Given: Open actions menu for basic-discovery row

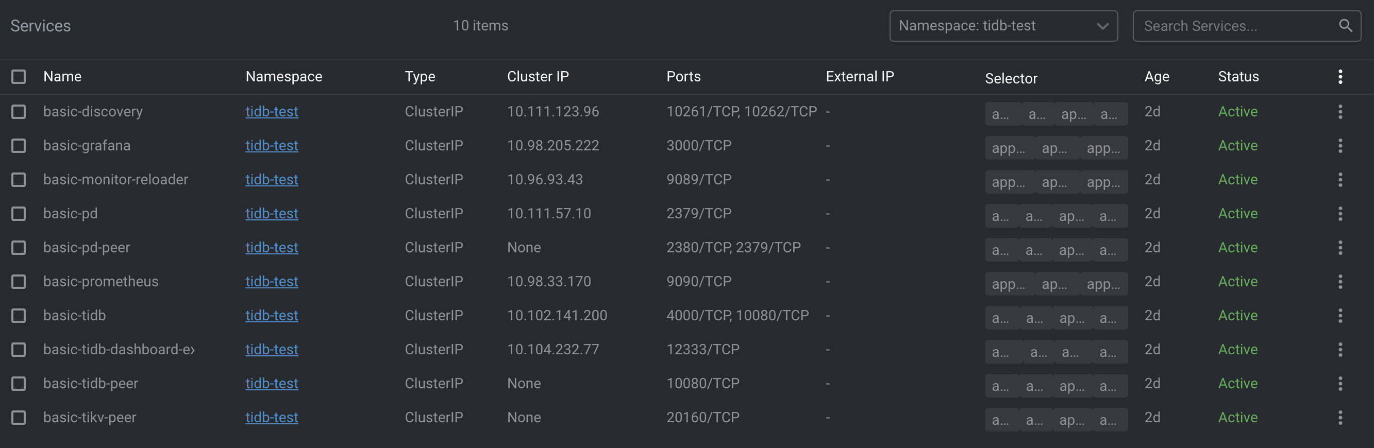Looking at the screenshot, I should [x=1340, y=111].
